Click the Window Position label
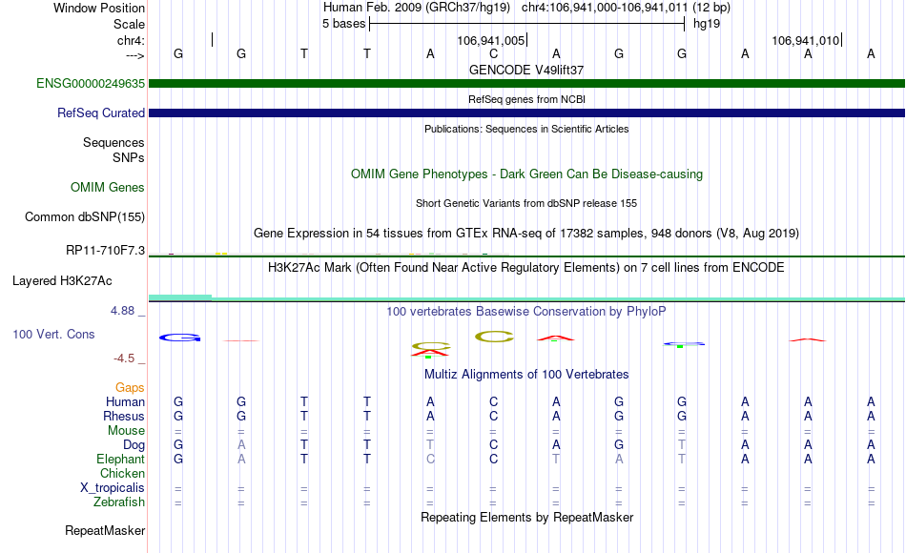The image size is (906, 553). pyautogui.click(x=99, y=8)
